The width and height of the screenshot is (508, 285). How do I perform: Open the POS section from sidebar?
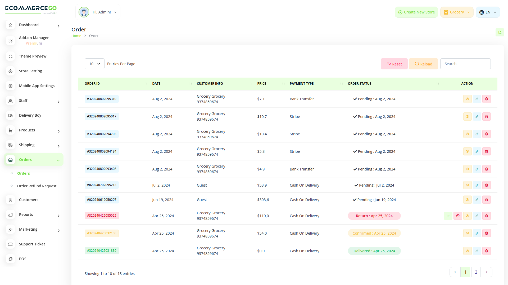pos(23,259)
